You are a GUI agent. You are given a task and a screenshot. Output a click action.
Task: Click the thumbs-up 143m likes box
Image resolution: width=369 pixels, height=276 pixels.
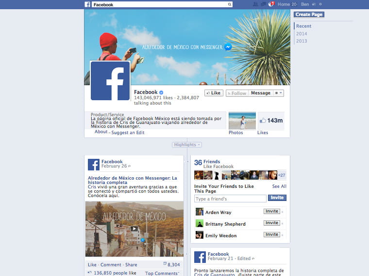point(271,121)
